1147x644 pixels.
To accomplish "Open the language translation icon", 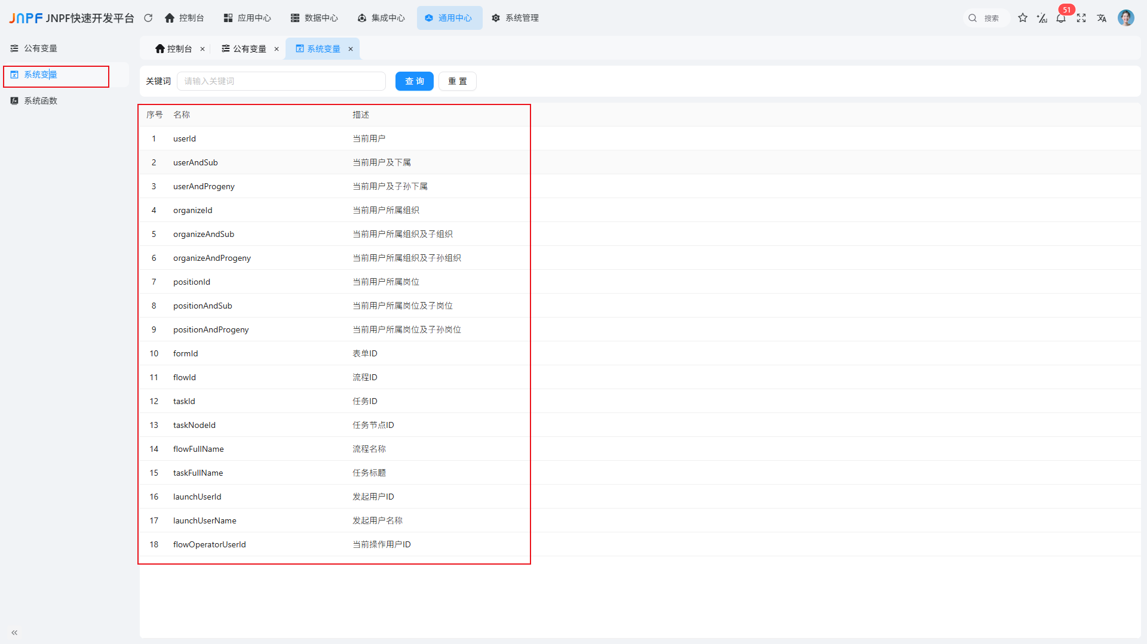I will (x=1102, y=18).
